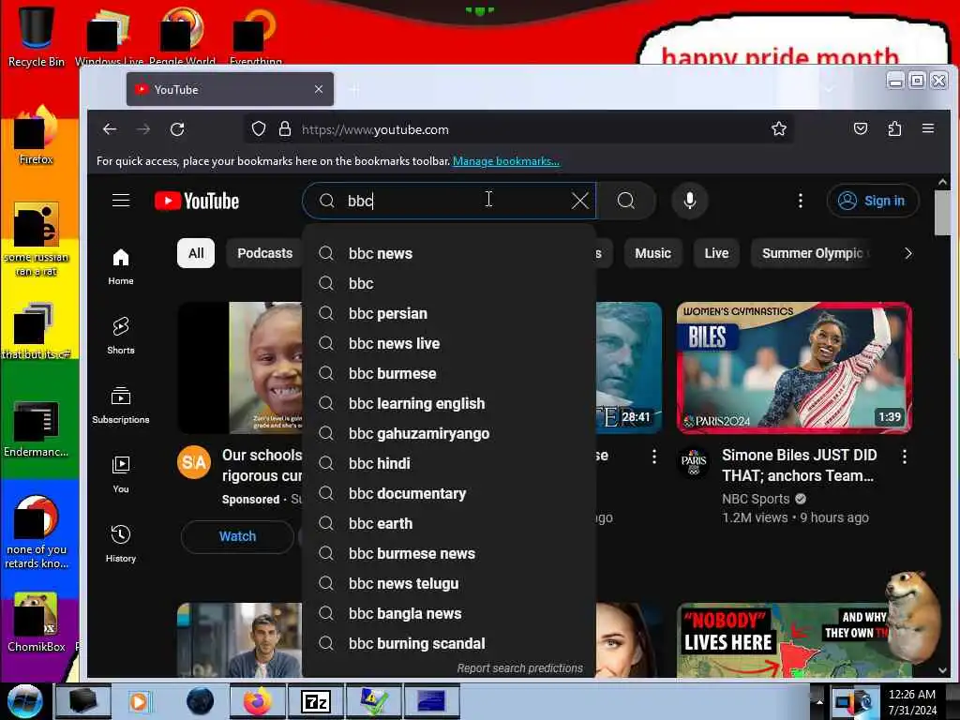Open Firefox extensions puzzle icon
This screenshot has height=720, width=960.
click(x=894, y=128)
